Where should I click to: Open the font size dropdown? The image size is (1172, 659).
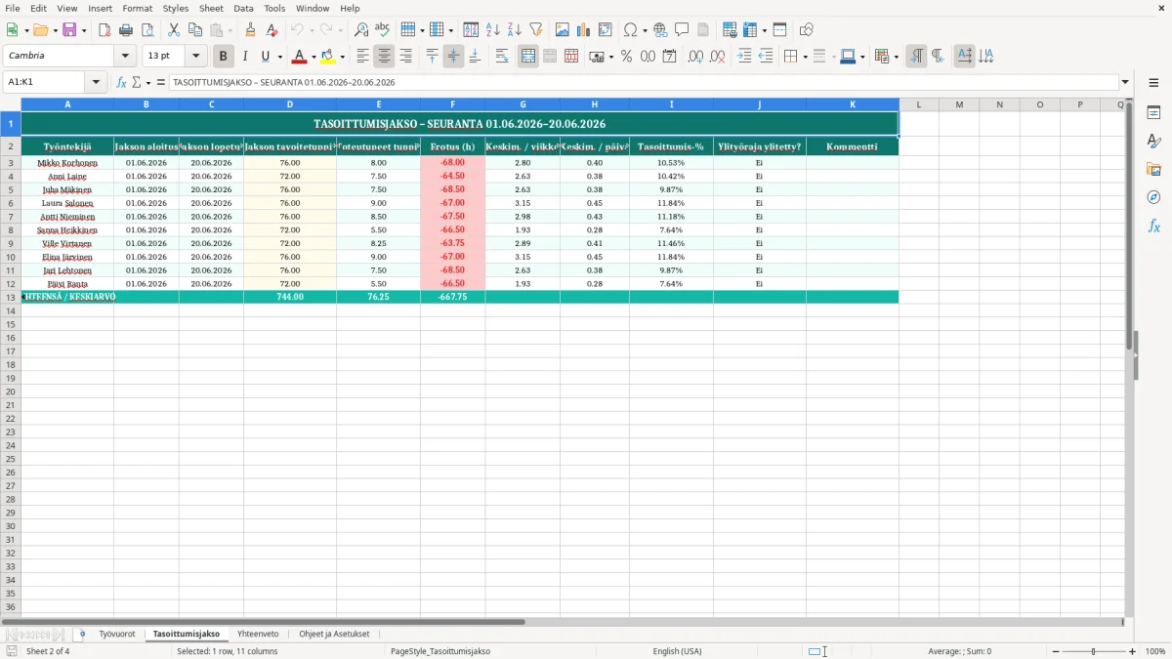[x=196, y=57]
